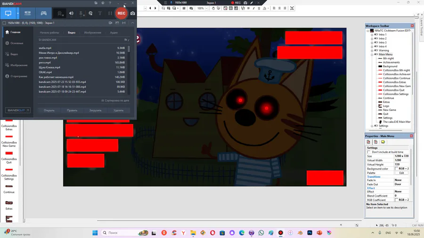This screenshot has height=238, width=424.
Task: Open the Bandicut link button
Action: (x=17, y=111)
